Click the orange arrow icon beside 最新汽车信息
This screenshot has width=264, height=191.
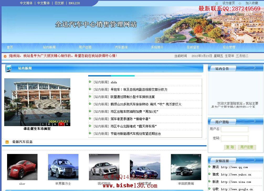[7, 142]
